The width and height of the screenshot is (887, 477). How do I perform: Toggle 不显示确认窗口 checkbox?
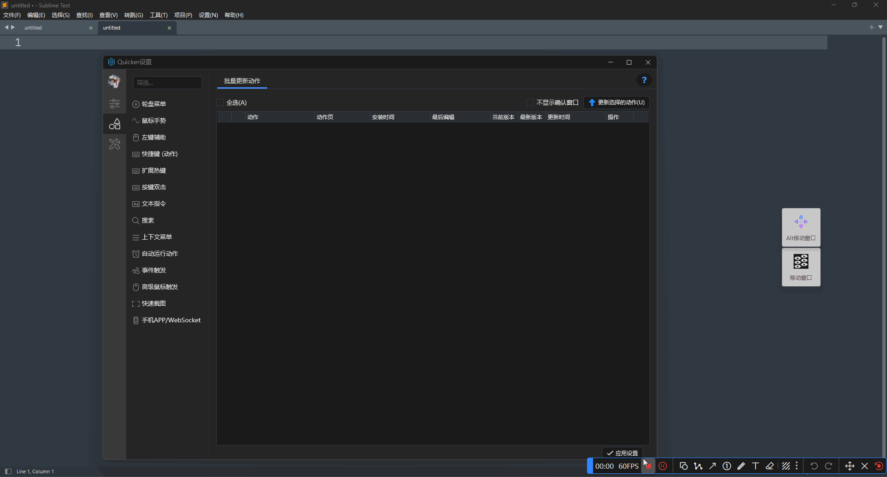530,103
